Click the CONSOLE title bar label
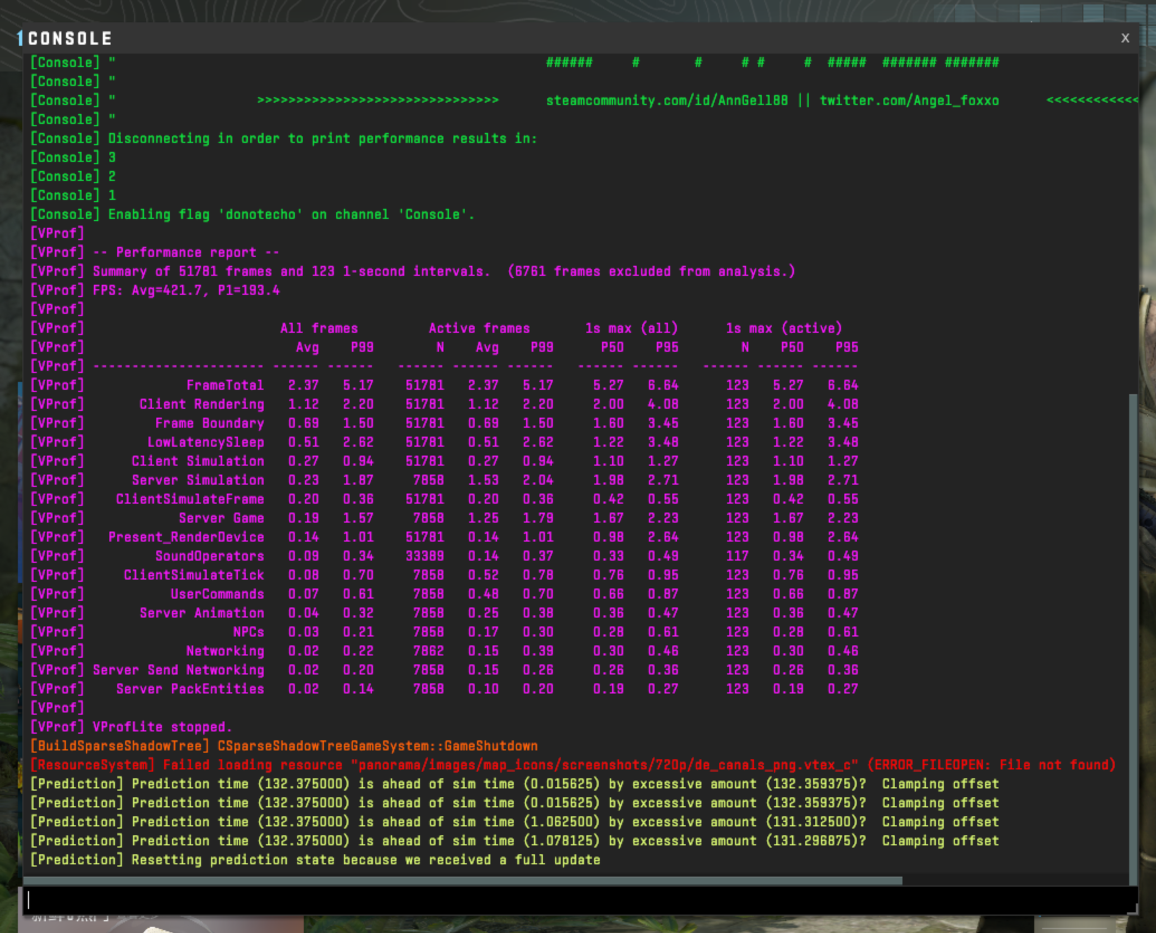This screenshot has height=933, width=1156. click(70, 39)
